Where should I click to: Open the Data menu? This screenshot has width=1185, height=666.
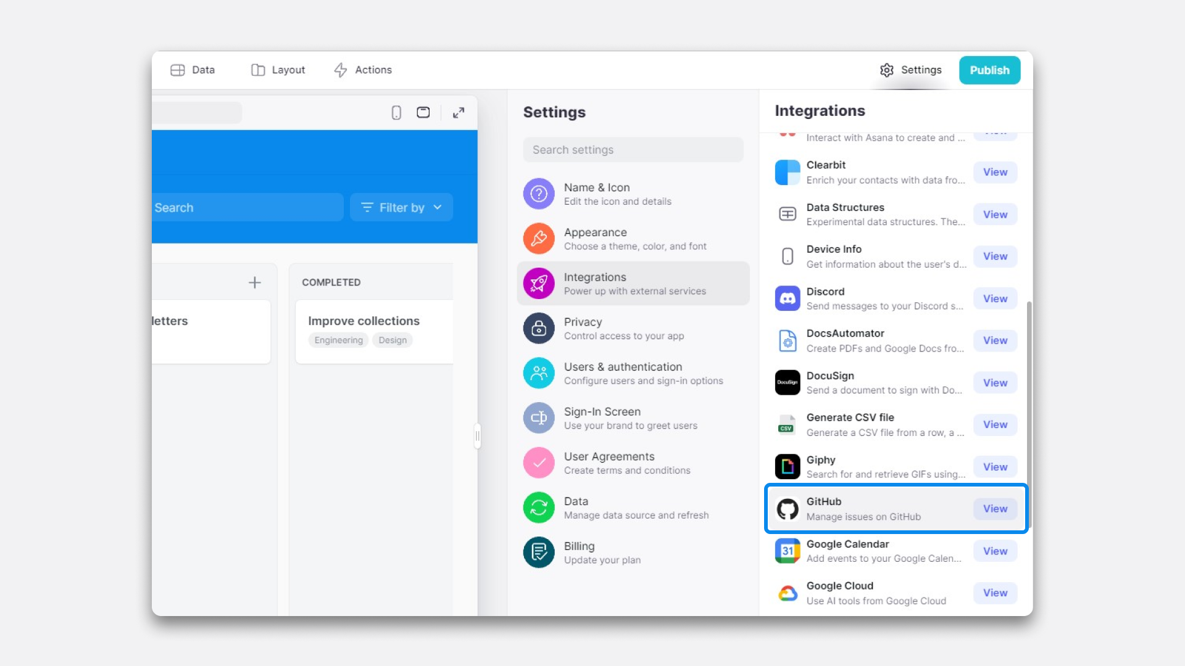(x=192, y=70)
